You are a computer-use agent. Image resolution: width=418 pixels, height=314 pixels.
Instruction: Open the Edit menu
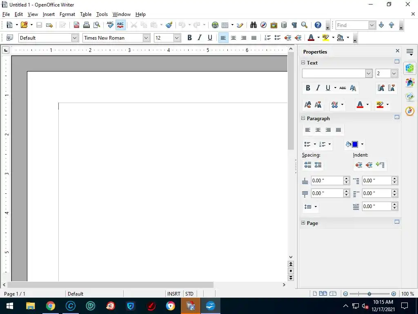(19, 14)
